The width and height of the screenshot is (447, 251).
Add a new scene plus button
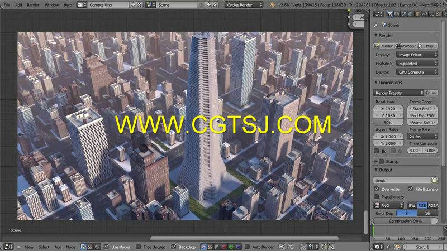(x=208, y=5)
